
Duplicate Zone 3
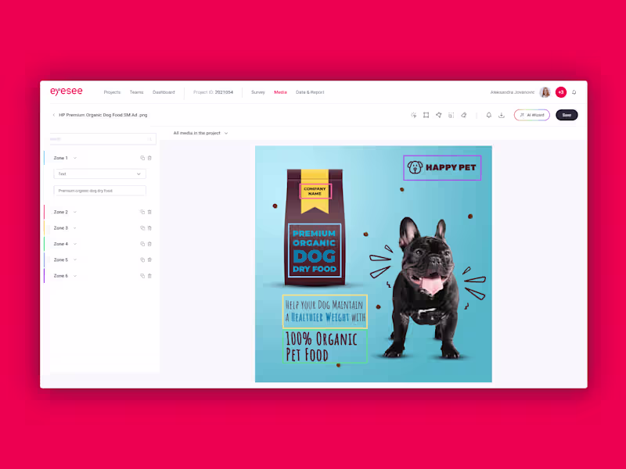(x=142, y=228)
